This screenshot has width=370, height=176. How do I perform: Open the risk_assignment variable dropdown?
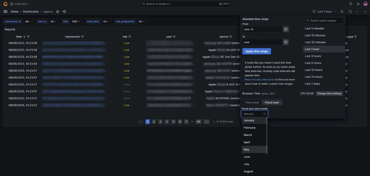(142, 22)
